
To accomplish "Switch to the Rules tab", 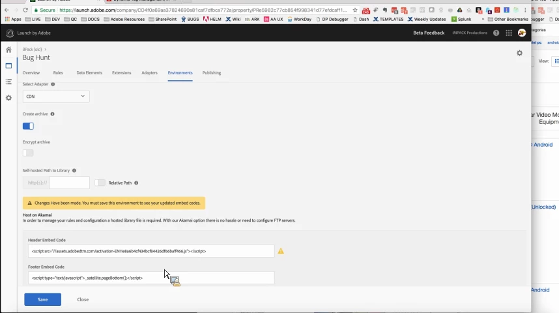I will pos(58,73).
